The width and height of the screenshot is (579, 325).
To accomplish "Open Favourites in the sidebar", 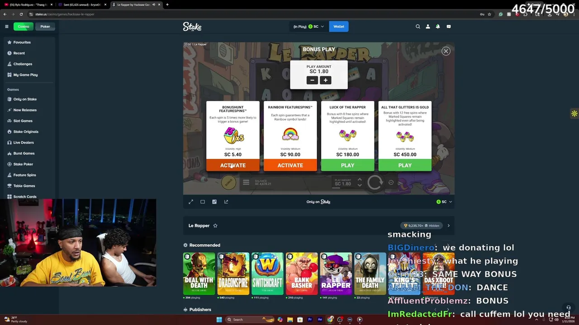I will coord(22,42).
